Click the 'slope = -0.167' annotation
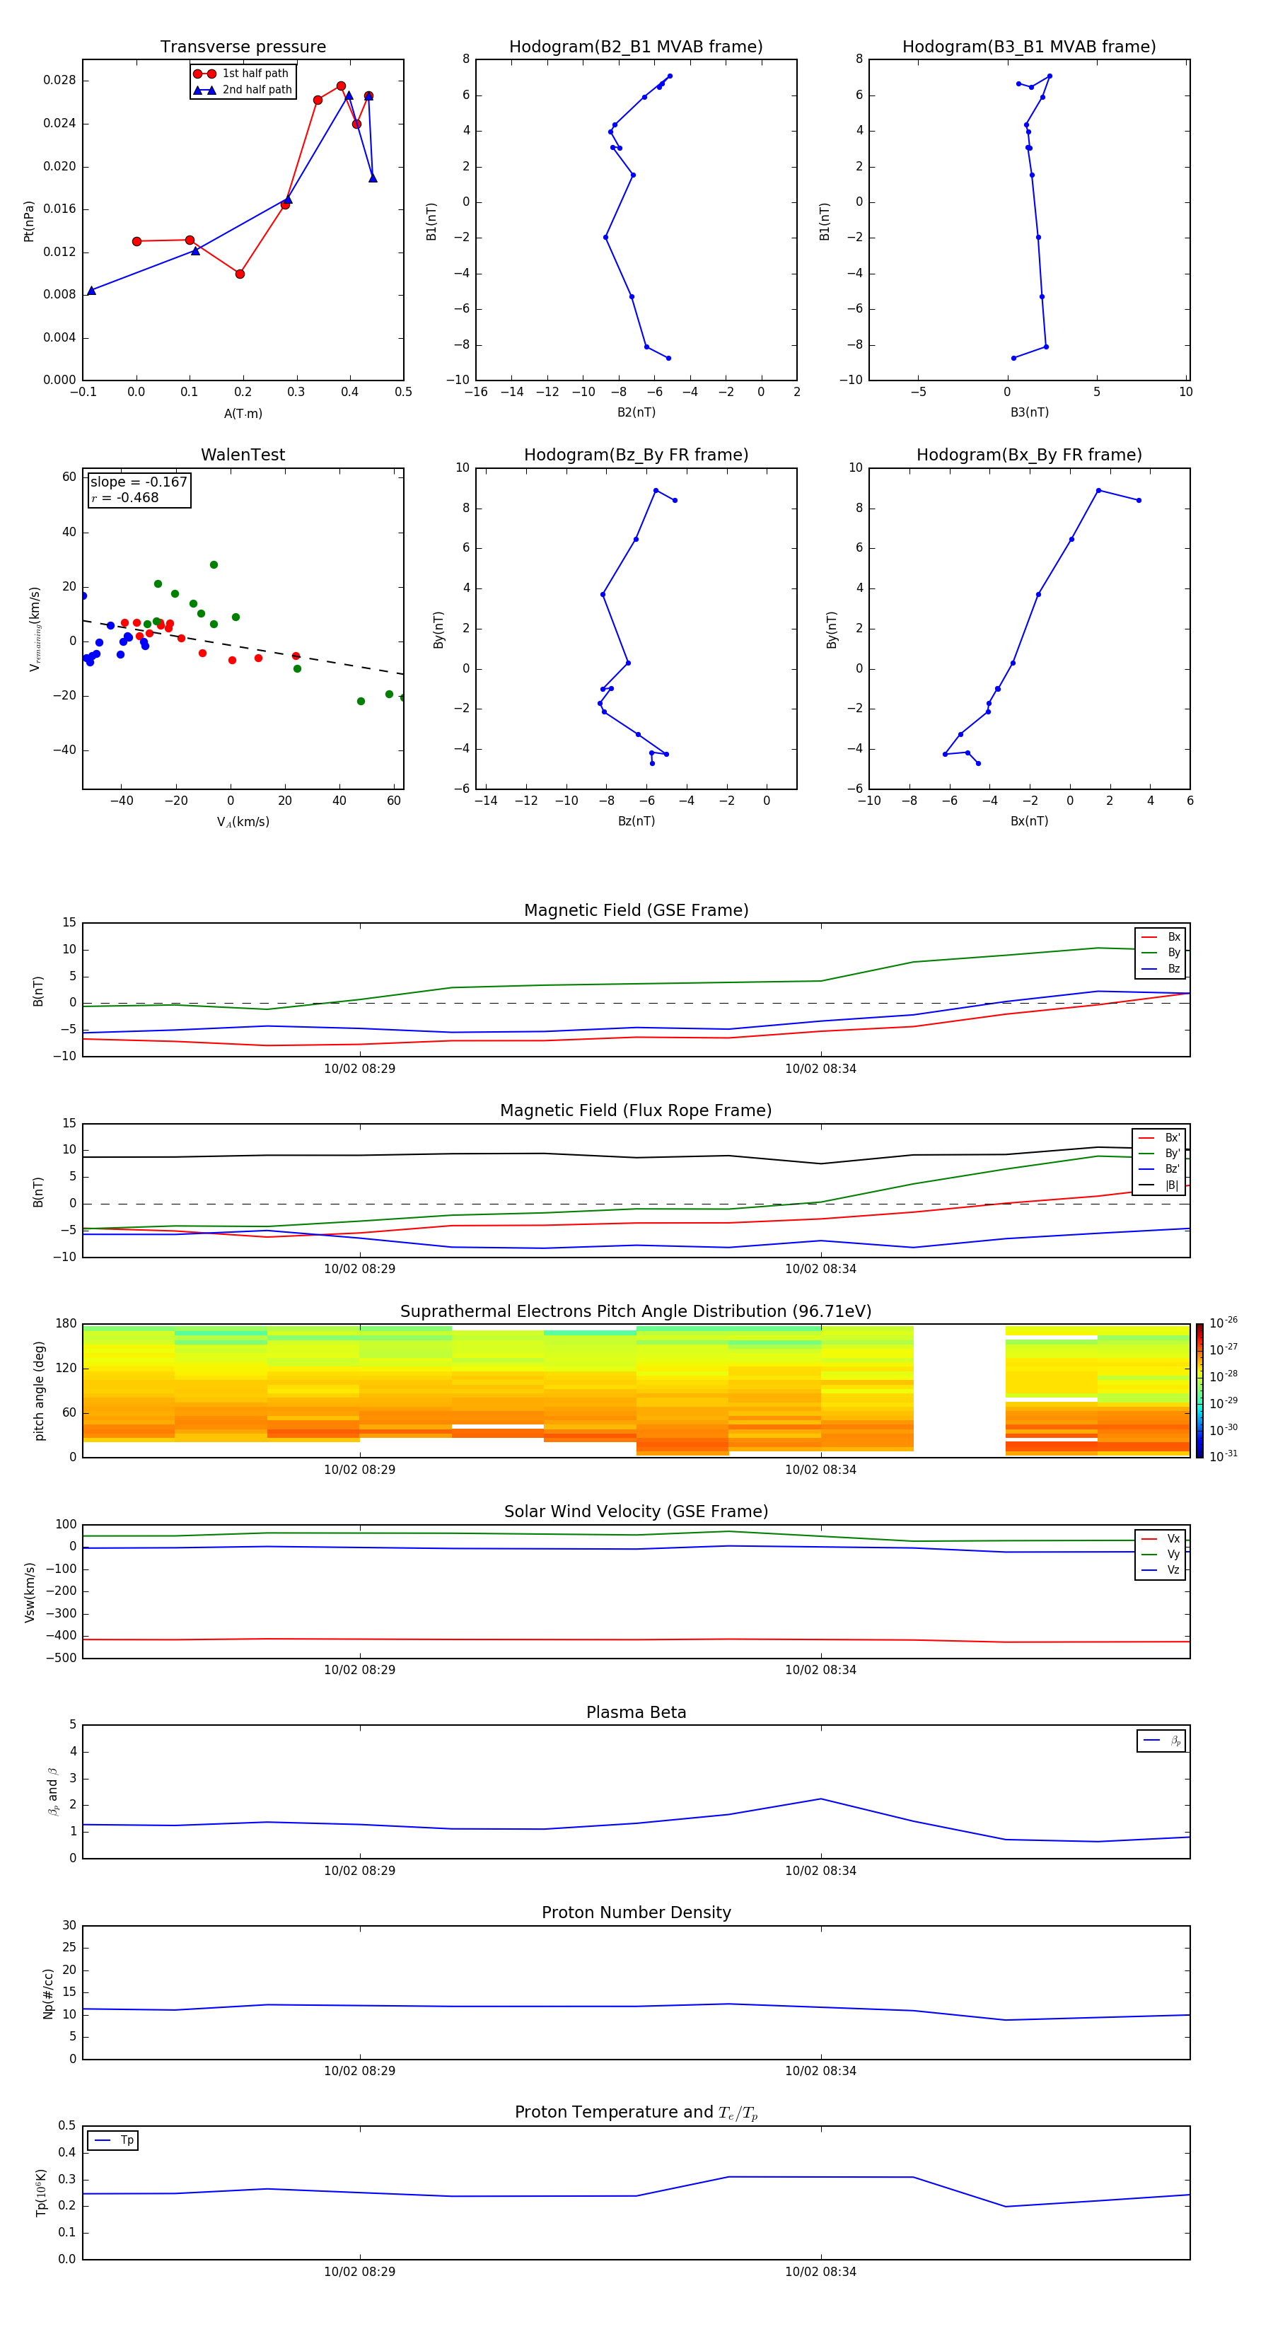The width and height of the screenshot is (1273, 2334). pyautogui.click(x=139, y=482)
